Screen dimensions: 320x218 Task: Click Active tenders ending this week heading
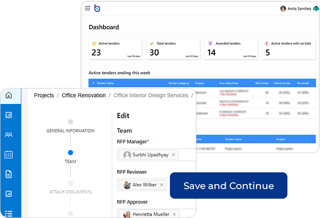tap(119, 73)
